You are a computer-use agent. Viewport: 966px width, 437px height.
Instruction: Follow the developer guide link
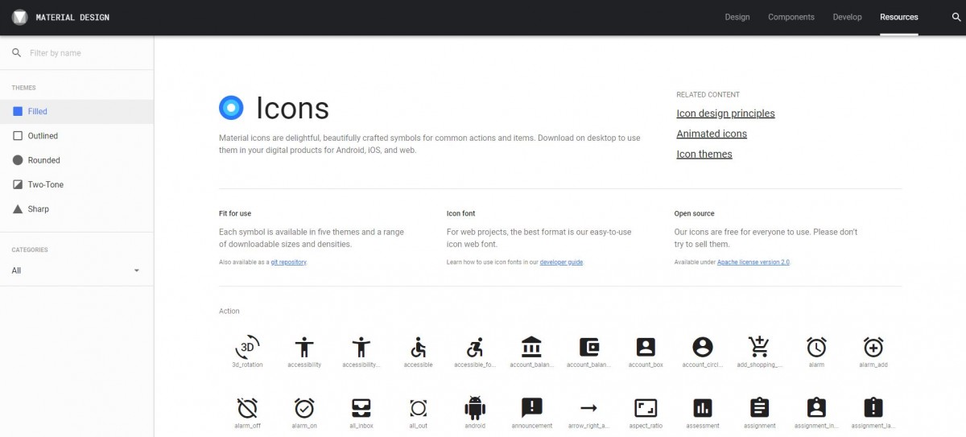(x=561, y=262)
